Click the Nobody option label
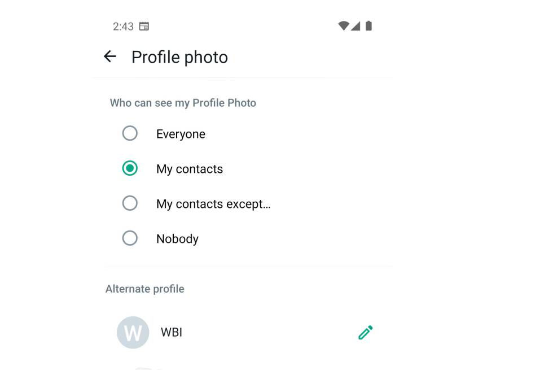Screen dimensions: 553x370 click(177, 239)
